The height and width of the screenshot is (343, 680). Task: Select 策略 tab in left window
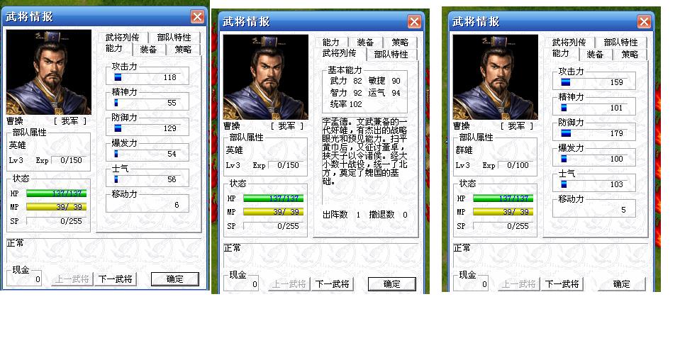pos(183,49)
